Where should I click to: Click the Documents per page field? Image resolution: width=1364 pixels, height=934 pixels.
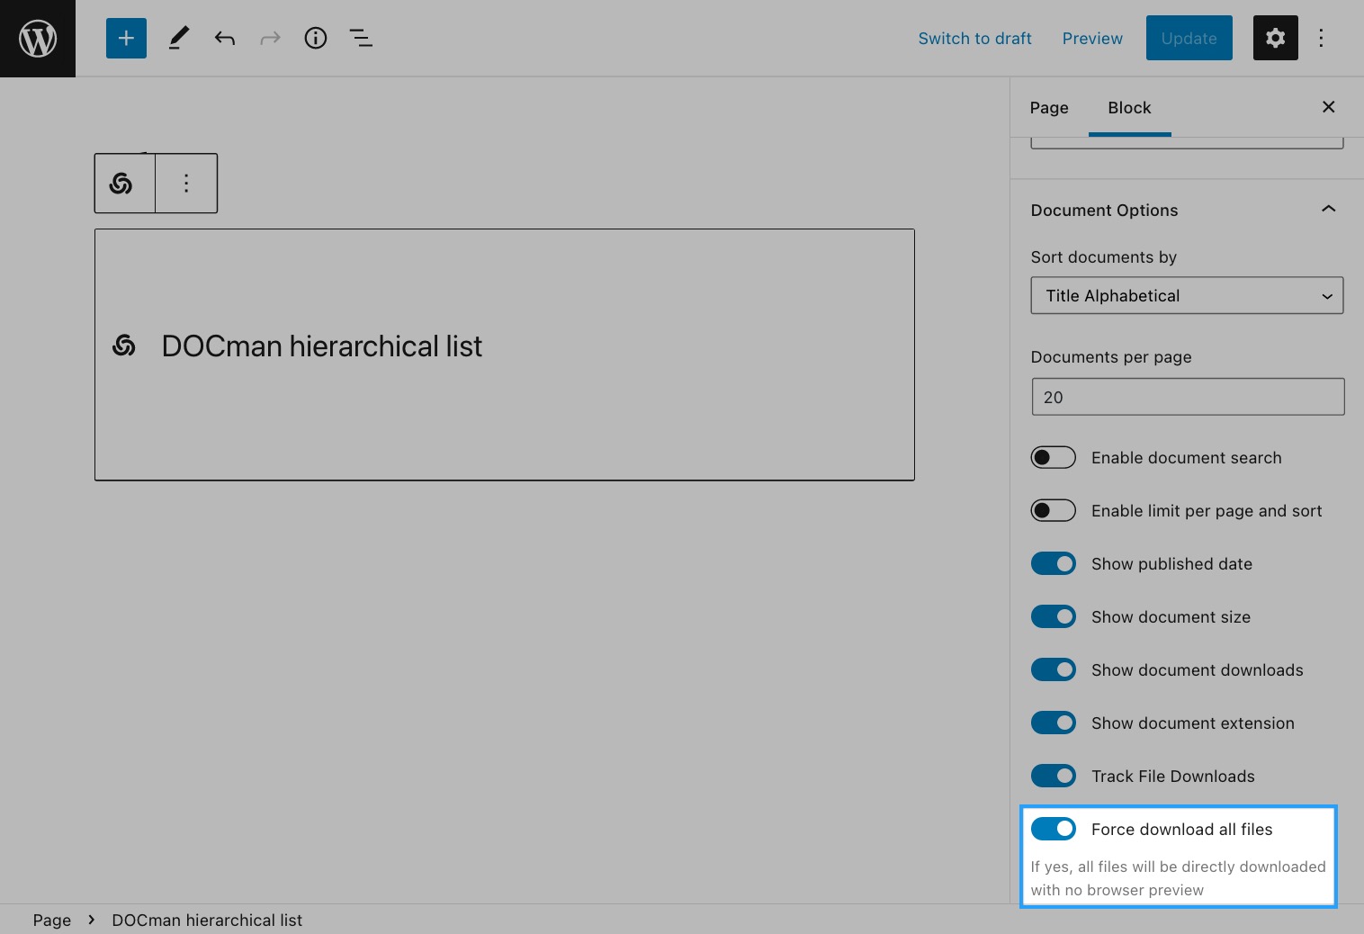pos(1188,397)
